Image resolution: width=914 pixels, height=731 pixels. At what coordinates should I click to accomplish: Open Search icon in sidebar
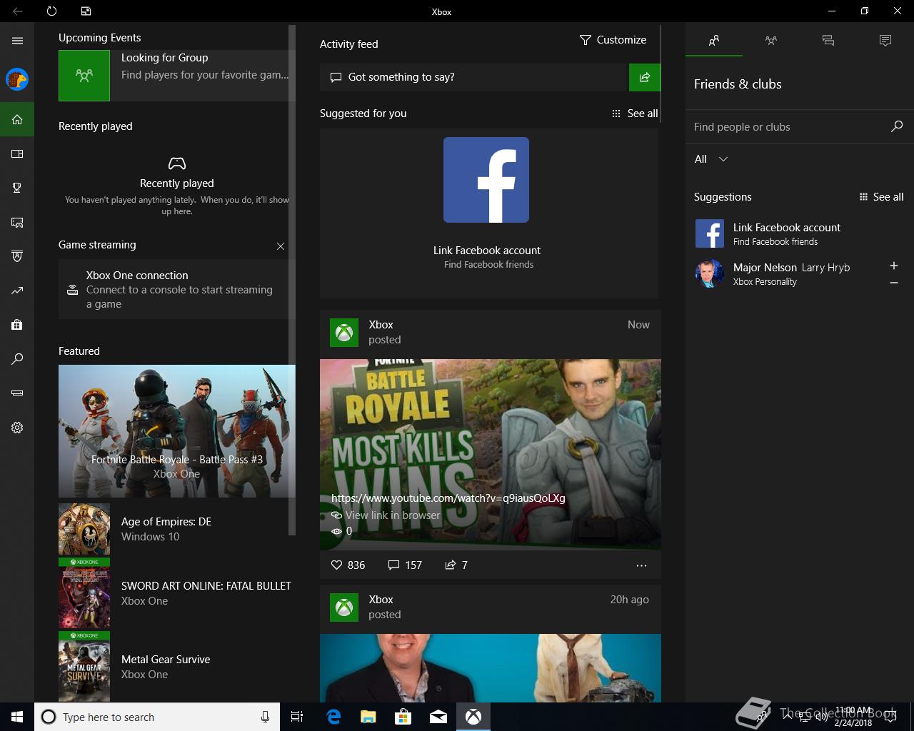17,359
